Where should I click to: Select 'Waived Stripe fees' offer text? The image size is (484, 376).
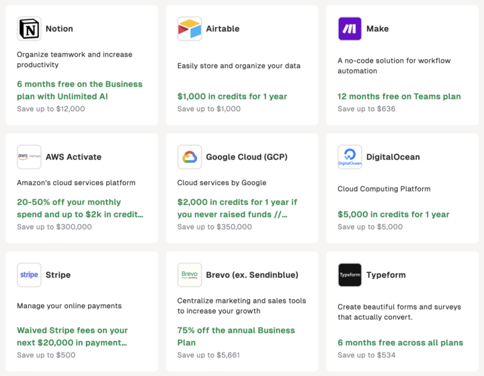pyautogui.click(x=72, y=336)
